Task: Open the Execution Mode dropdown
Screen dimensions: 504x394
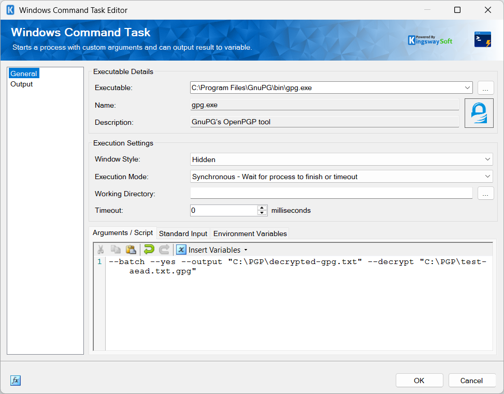Action: point(487,177)
